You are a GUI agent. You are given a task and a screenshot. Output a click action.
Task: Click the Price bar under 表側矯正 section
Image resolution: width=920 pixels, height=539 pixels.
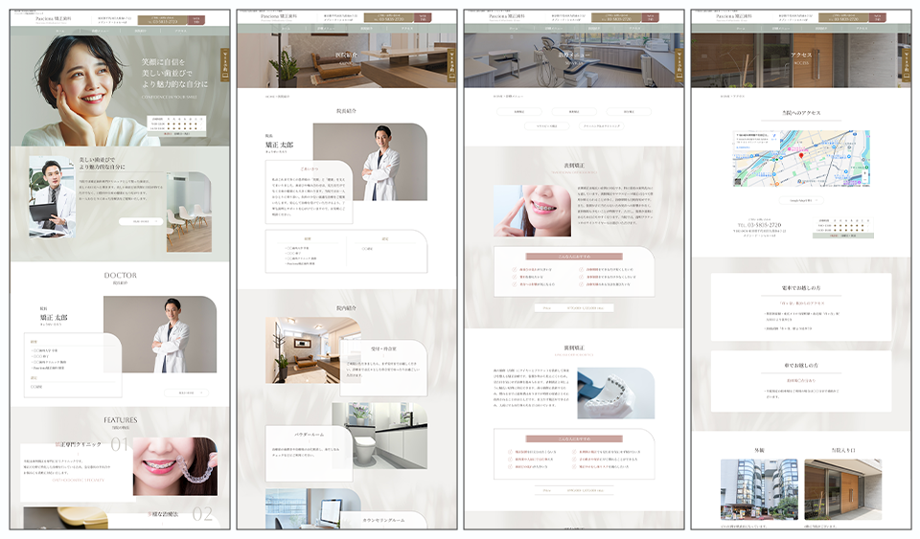[x=574, y=307]
